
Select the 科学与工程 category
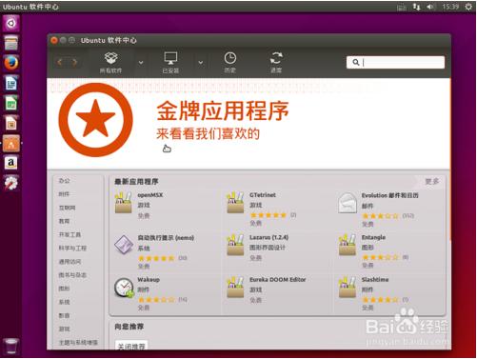(72, 248)
